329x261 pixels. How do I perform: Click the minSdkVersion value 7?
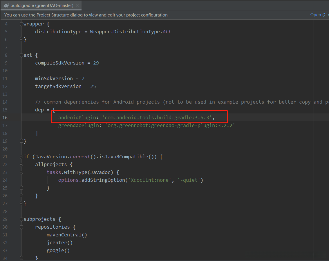tap(83, 79)
